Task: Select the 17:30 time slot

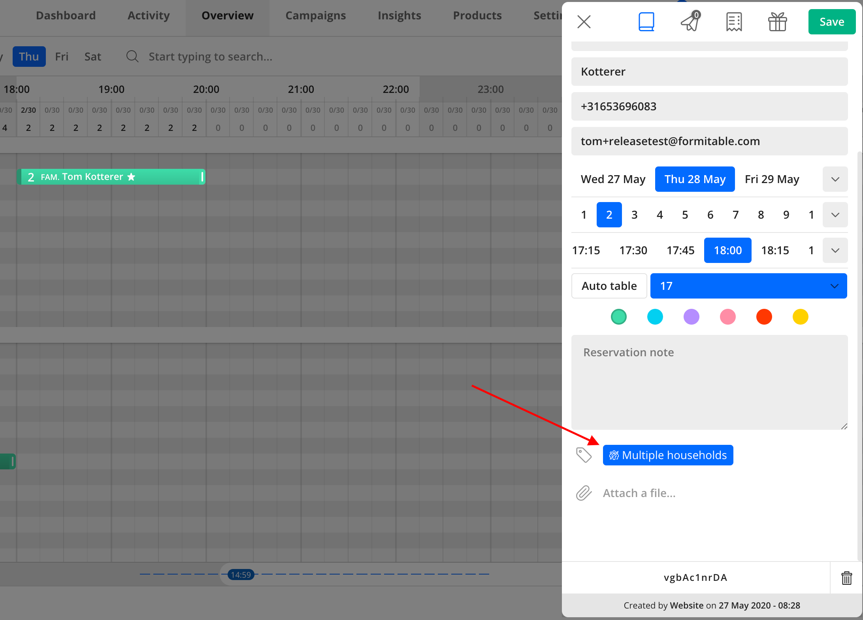Action: (x=633, y=250)
